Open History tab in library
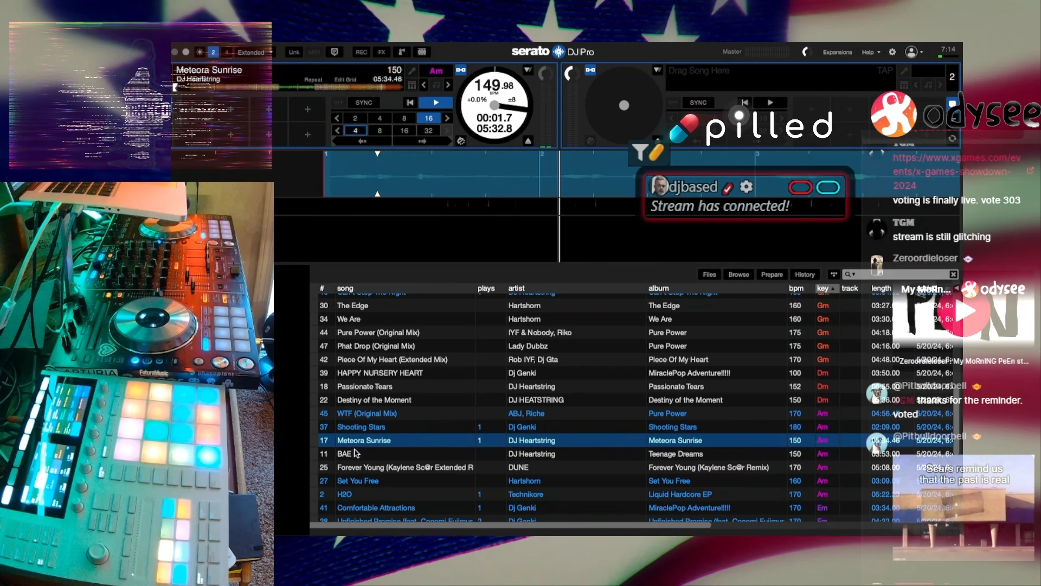The width and height of the screenshot is (1041, 586). pyautogui.click(x=805, y=275)
